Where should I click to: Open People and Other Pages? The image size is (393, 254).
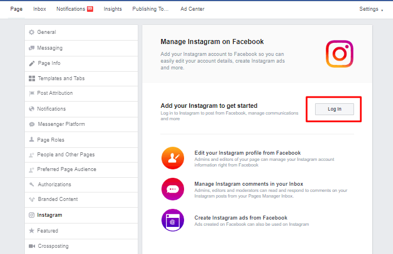(x=81, y=155)
